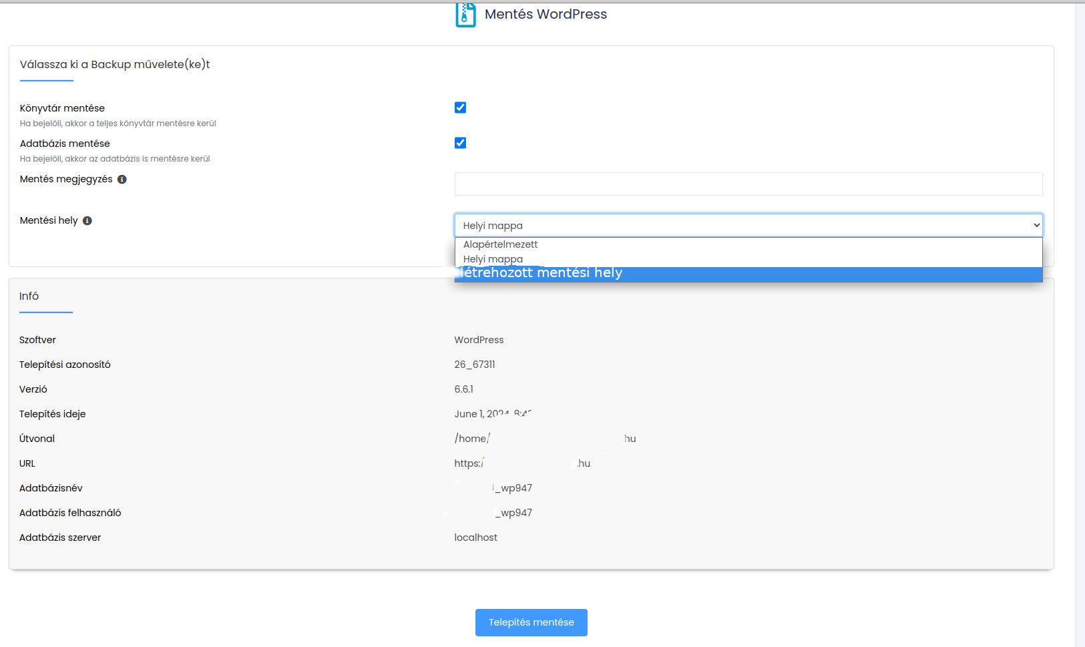Select the Alapértelmezett option
Viewport: 1085px width, 647px height.
click(x=748, y=244)
